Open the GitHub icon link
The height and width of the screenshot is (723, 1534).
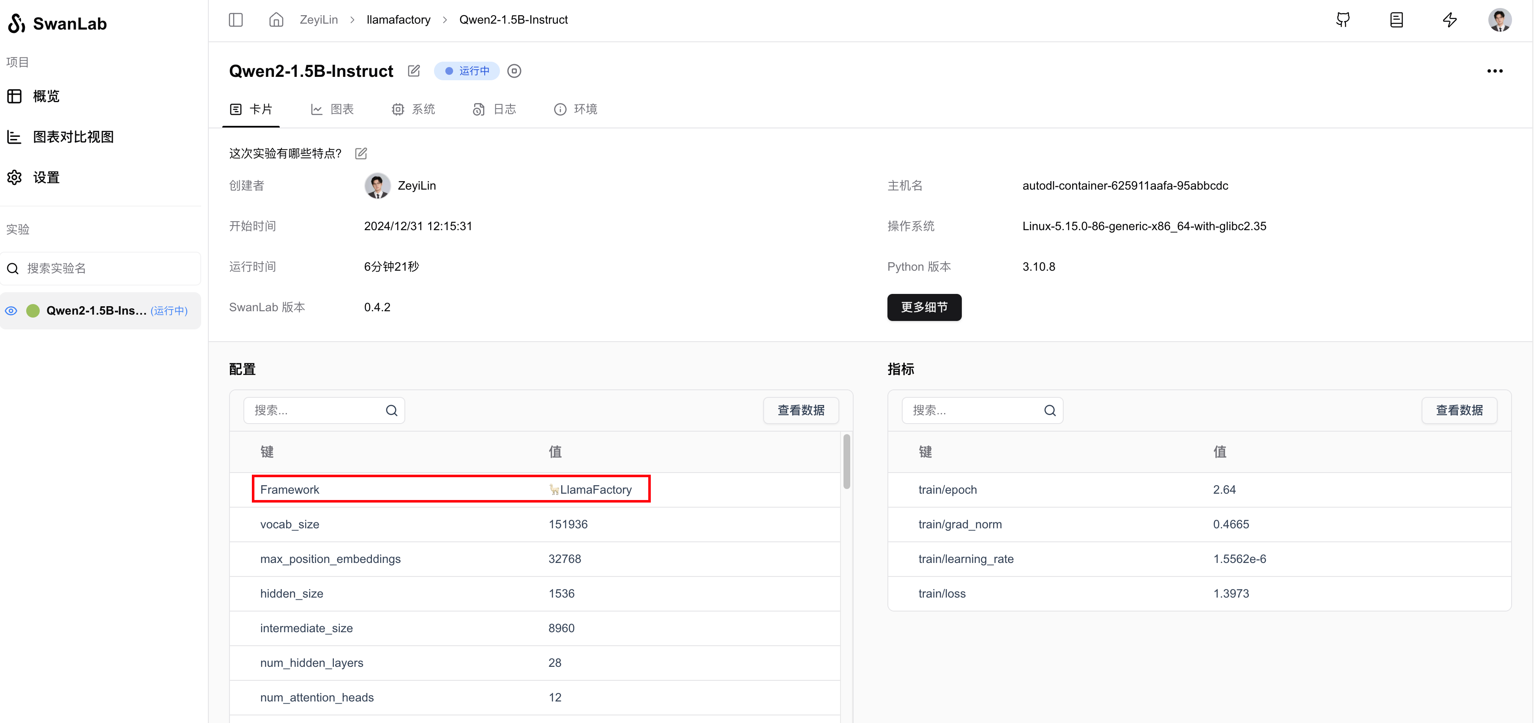click(x=1343, y=19)
